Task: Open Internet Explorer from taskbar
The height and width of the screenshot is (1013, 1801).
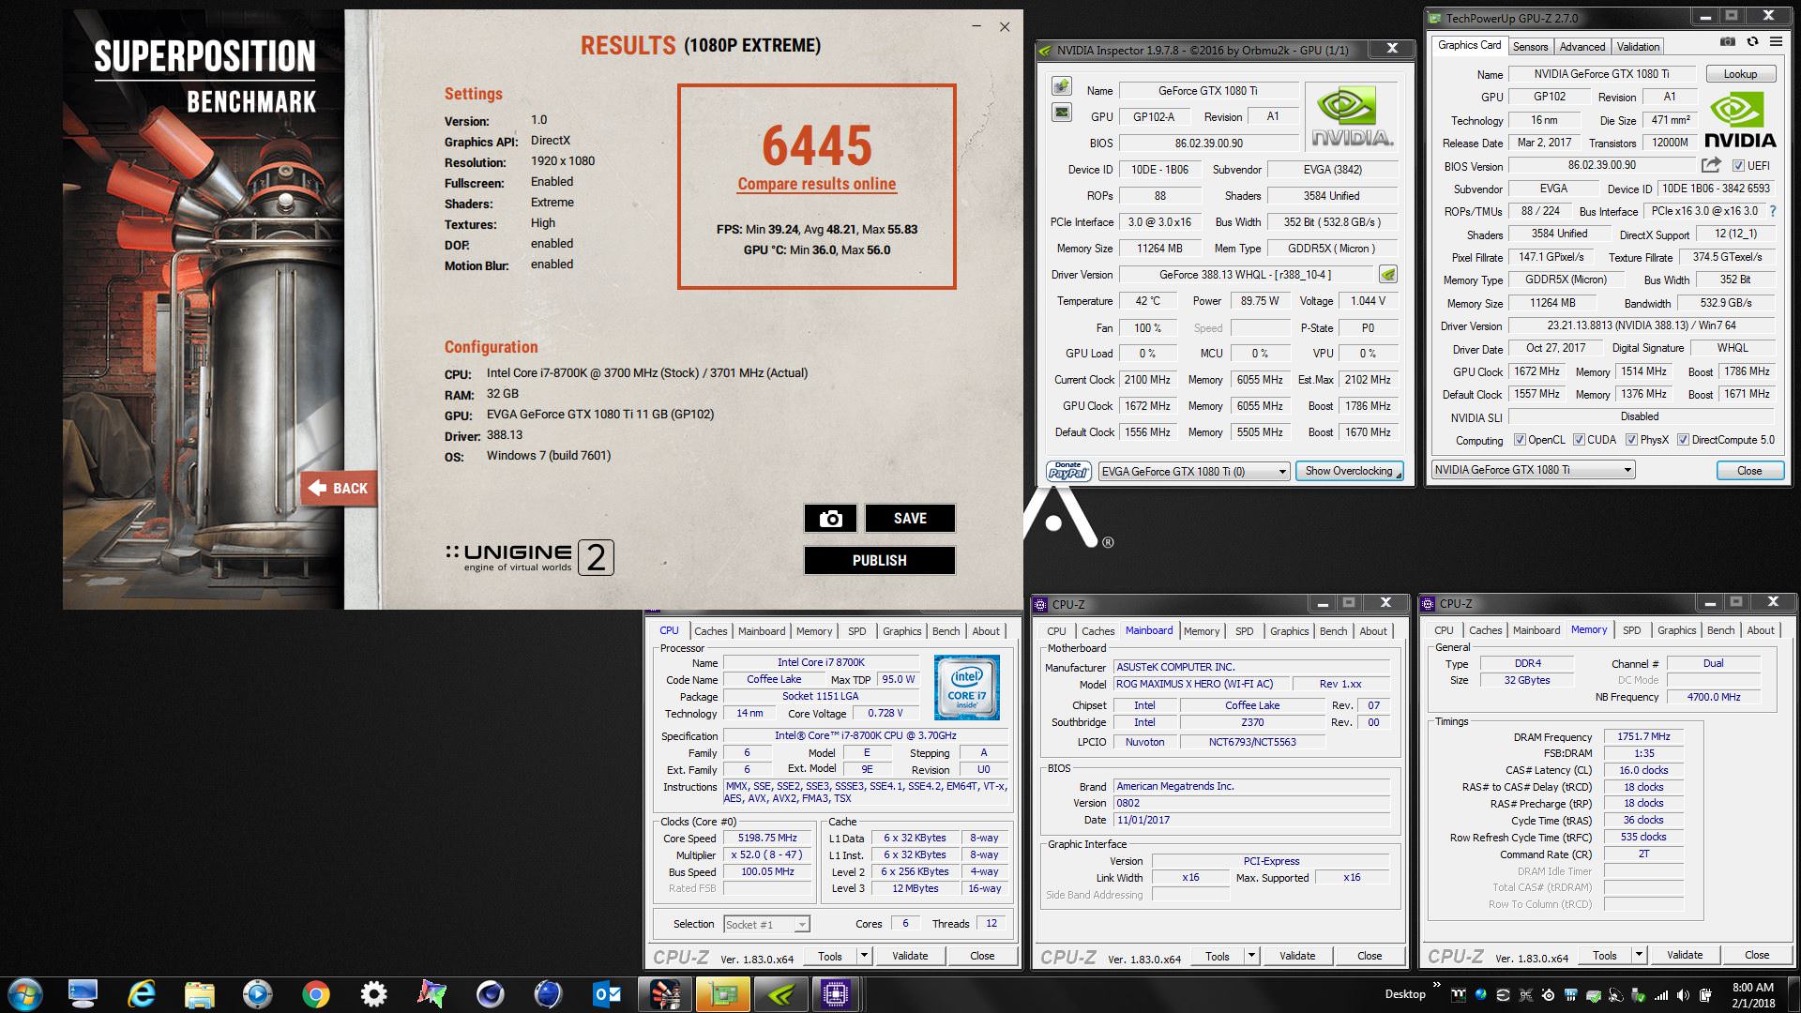Action: [142, 994]
